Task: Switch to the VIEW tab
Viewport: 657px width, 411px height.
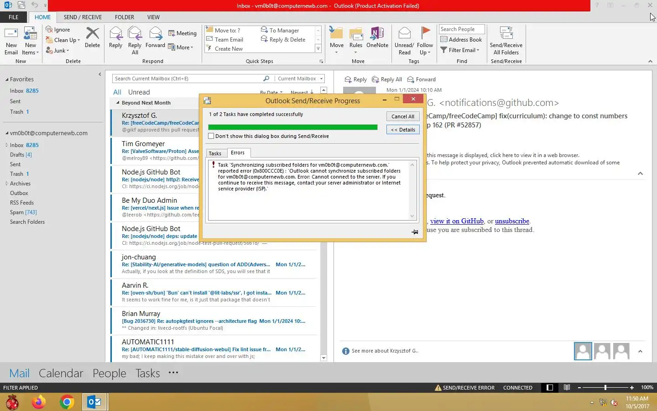Action: click(153, 17)
